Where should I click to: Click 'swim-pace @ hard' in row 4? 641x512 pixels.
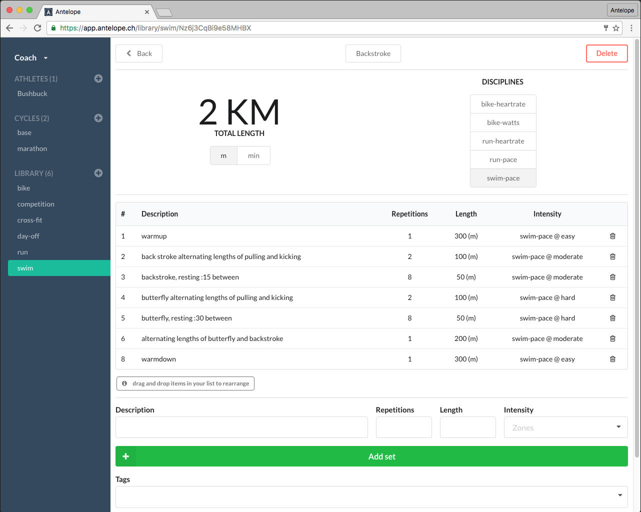[547, 297]
